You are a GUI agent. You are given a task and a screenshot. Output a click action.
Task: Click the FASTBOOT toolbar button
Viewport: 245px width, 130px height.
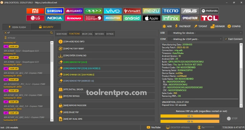point(183,26)
